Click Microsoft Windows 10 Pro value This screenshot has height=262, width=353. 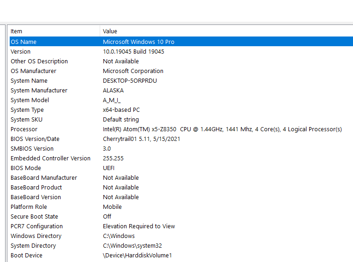click(138, 42)
